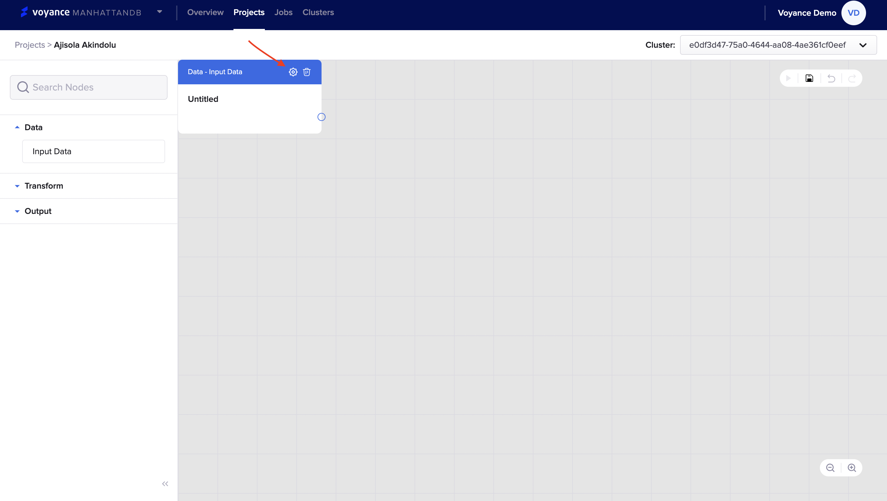Go to the Overview tab

point(205,12)
